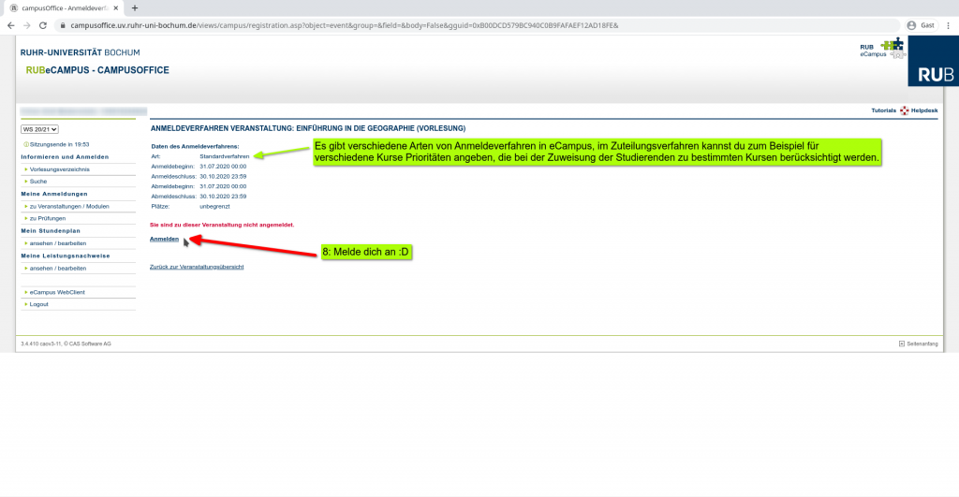
Task: Click the Anmelden link
Action: [x=164, y=239]
